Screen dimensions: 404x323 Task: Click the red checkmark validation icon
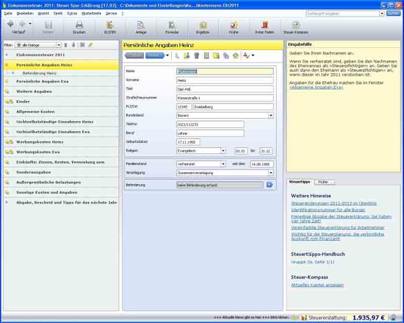(x=246, y=56)
